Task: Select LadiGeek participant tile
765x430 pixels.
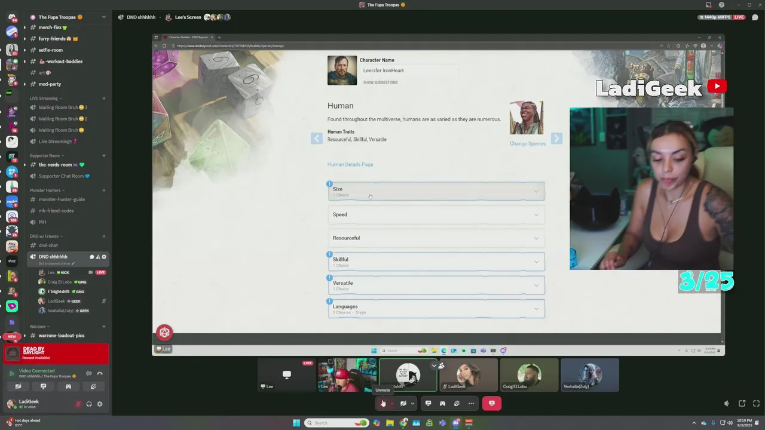Action: [468, 375]
